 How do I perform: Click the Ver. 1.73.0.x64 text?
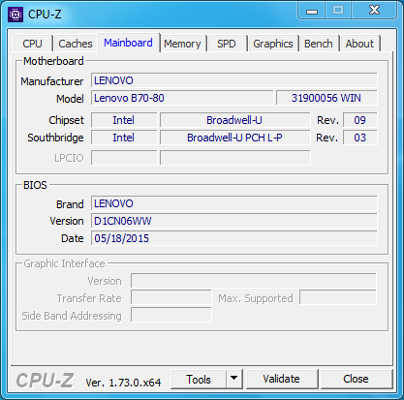tap(123, 383)
